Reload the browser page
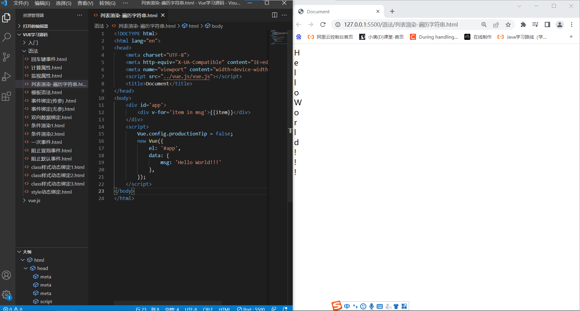The width and height of the screenshot is (580, 311). [323, 24]
